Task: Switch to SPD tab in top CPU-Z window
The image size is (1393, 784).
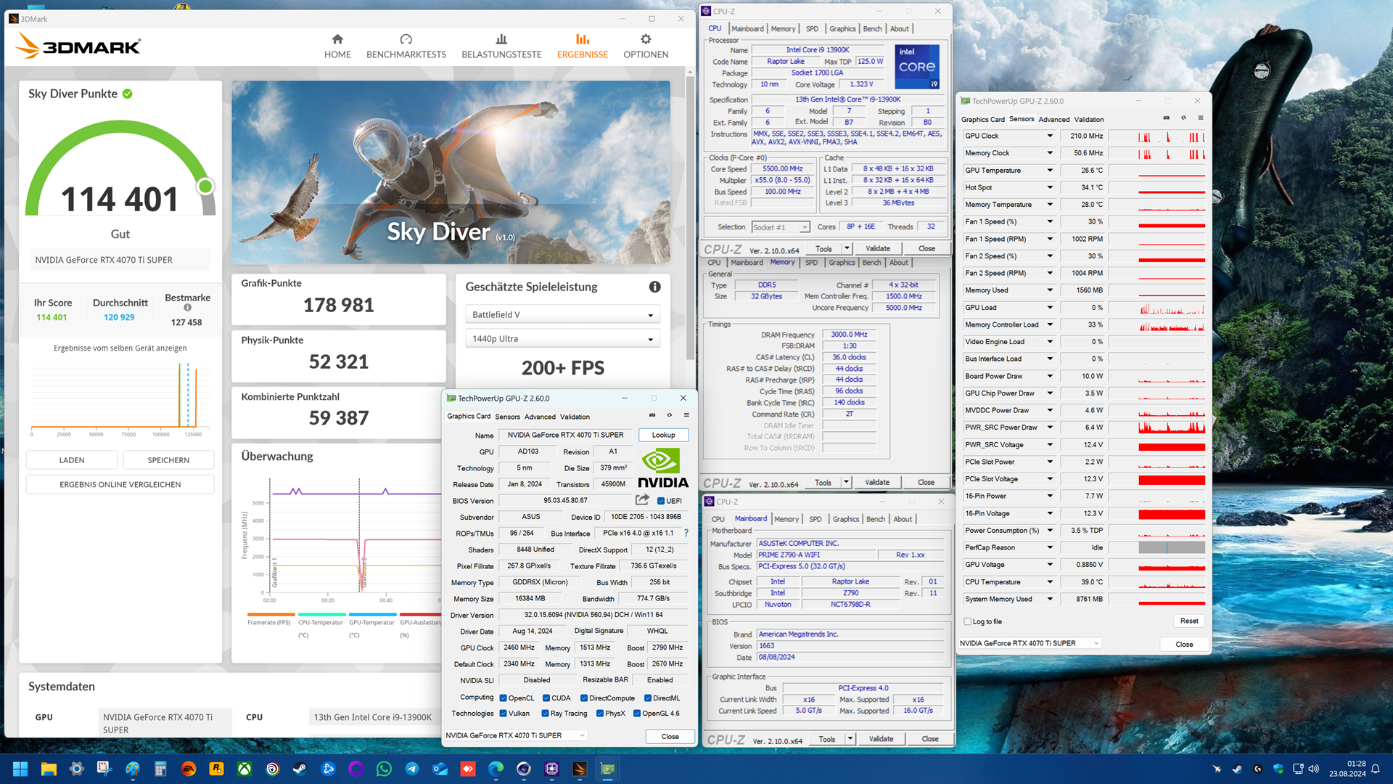Action: point(812,29)
